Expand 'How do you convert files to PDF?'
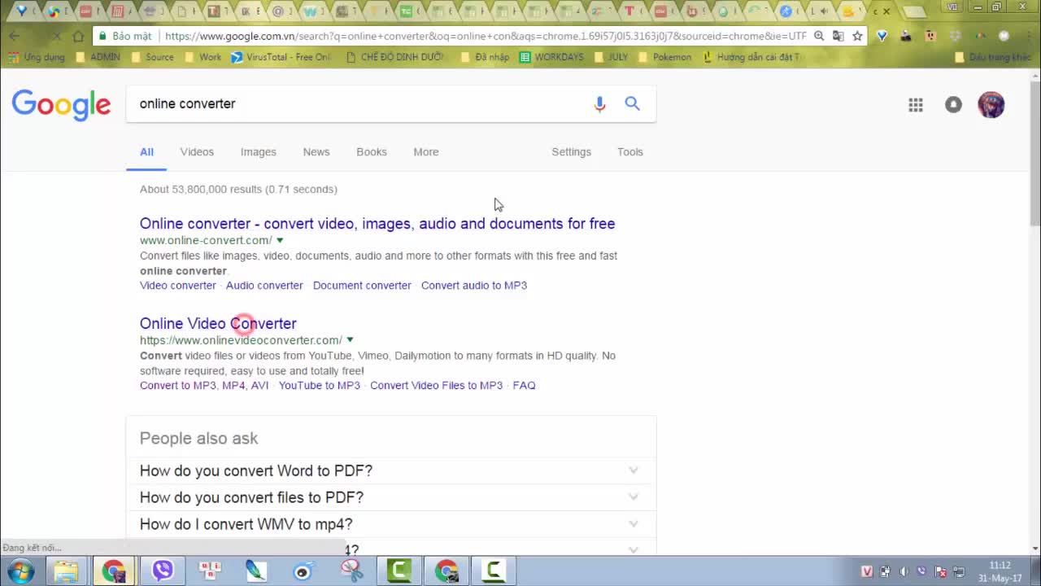Screen dimensions: 1041x586 tap(390, 497)
